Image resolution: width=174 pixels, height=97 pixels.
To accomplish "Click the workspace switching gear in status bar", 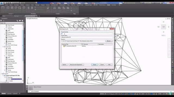I will pos(143,94).
